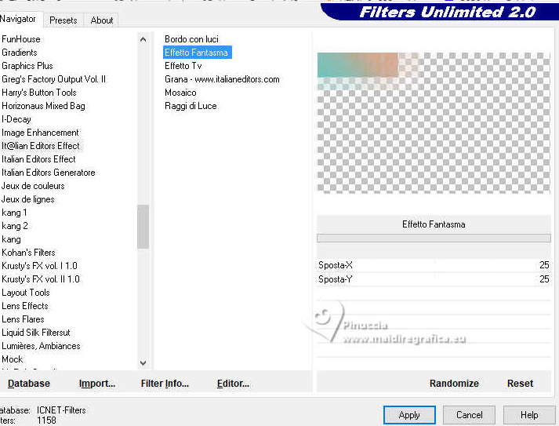The image size is (559, 426).
Task: Select I-Decay category
Action: pos(16,119)
